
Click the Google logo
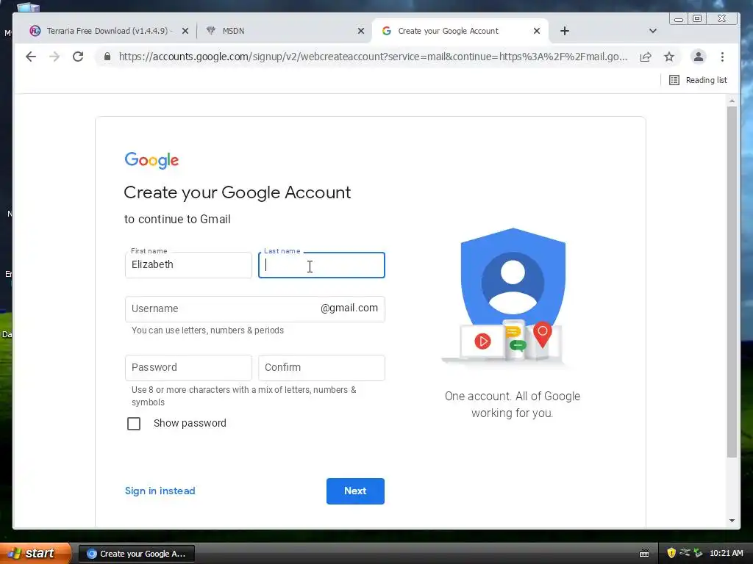(151, 160)
